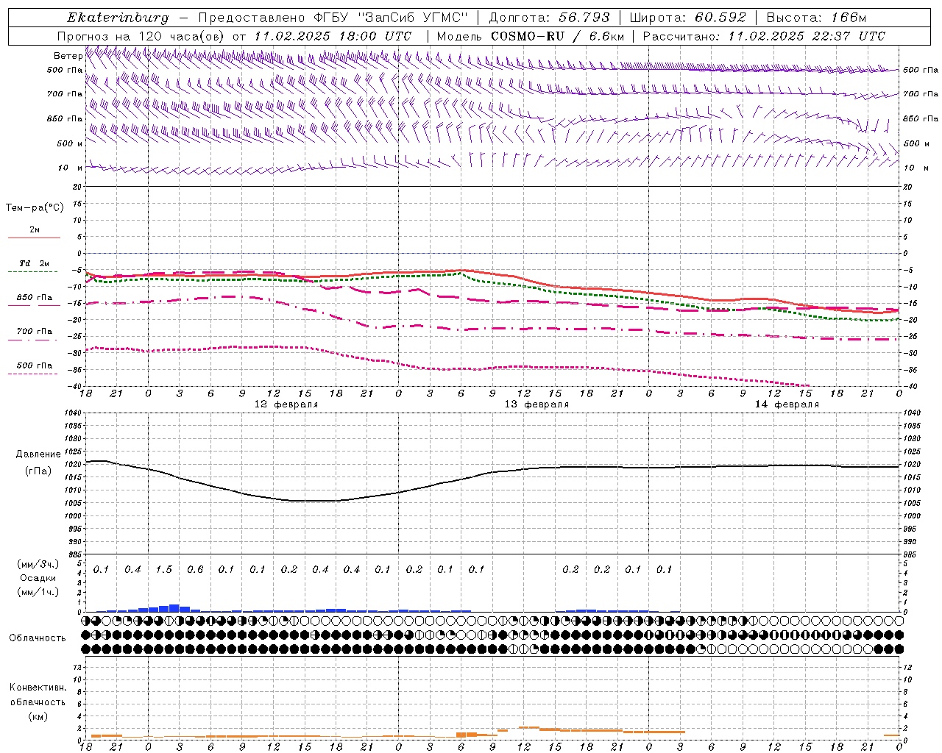Click the Осадки panel label

(38, 578)
